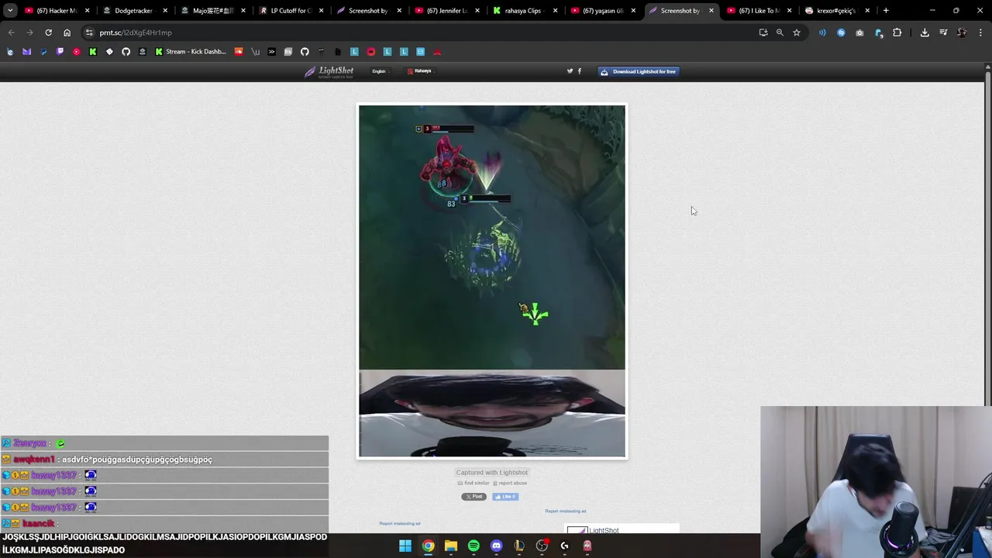Open the camera screenshot extension
992x558 pixels.
tap(859, 33)
